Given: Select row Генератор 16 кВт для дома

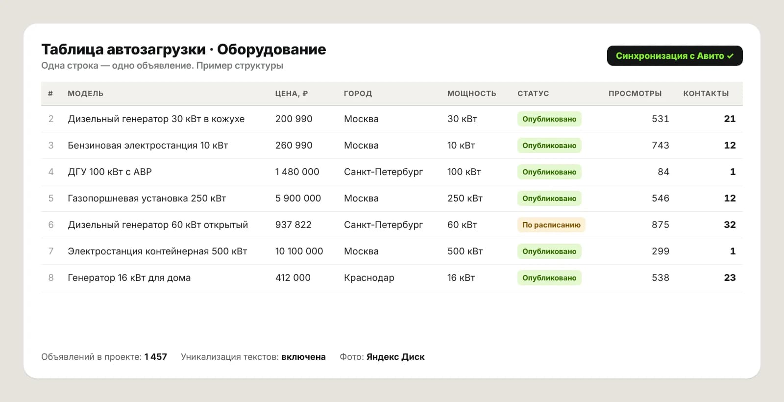Looking at the screenshot, I should coord(392,278).
